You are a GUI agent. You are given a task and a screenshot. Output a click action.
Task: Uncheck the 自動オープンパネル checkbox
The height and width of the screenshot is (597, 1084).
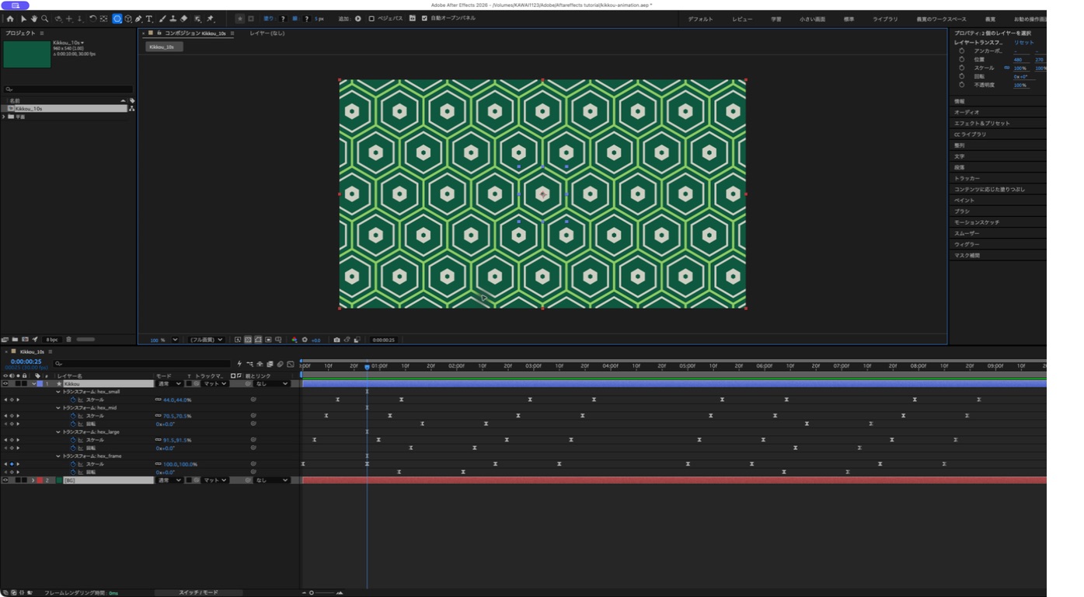click(x=424, y=19)
